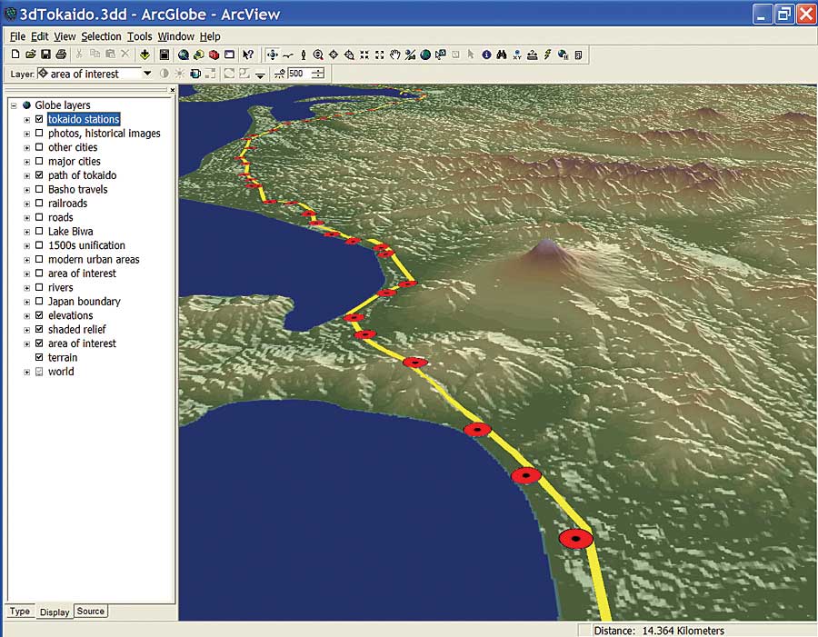Uncheck the tokaido stations layer
The image size is (818, 637).
(x=39, y=119)
